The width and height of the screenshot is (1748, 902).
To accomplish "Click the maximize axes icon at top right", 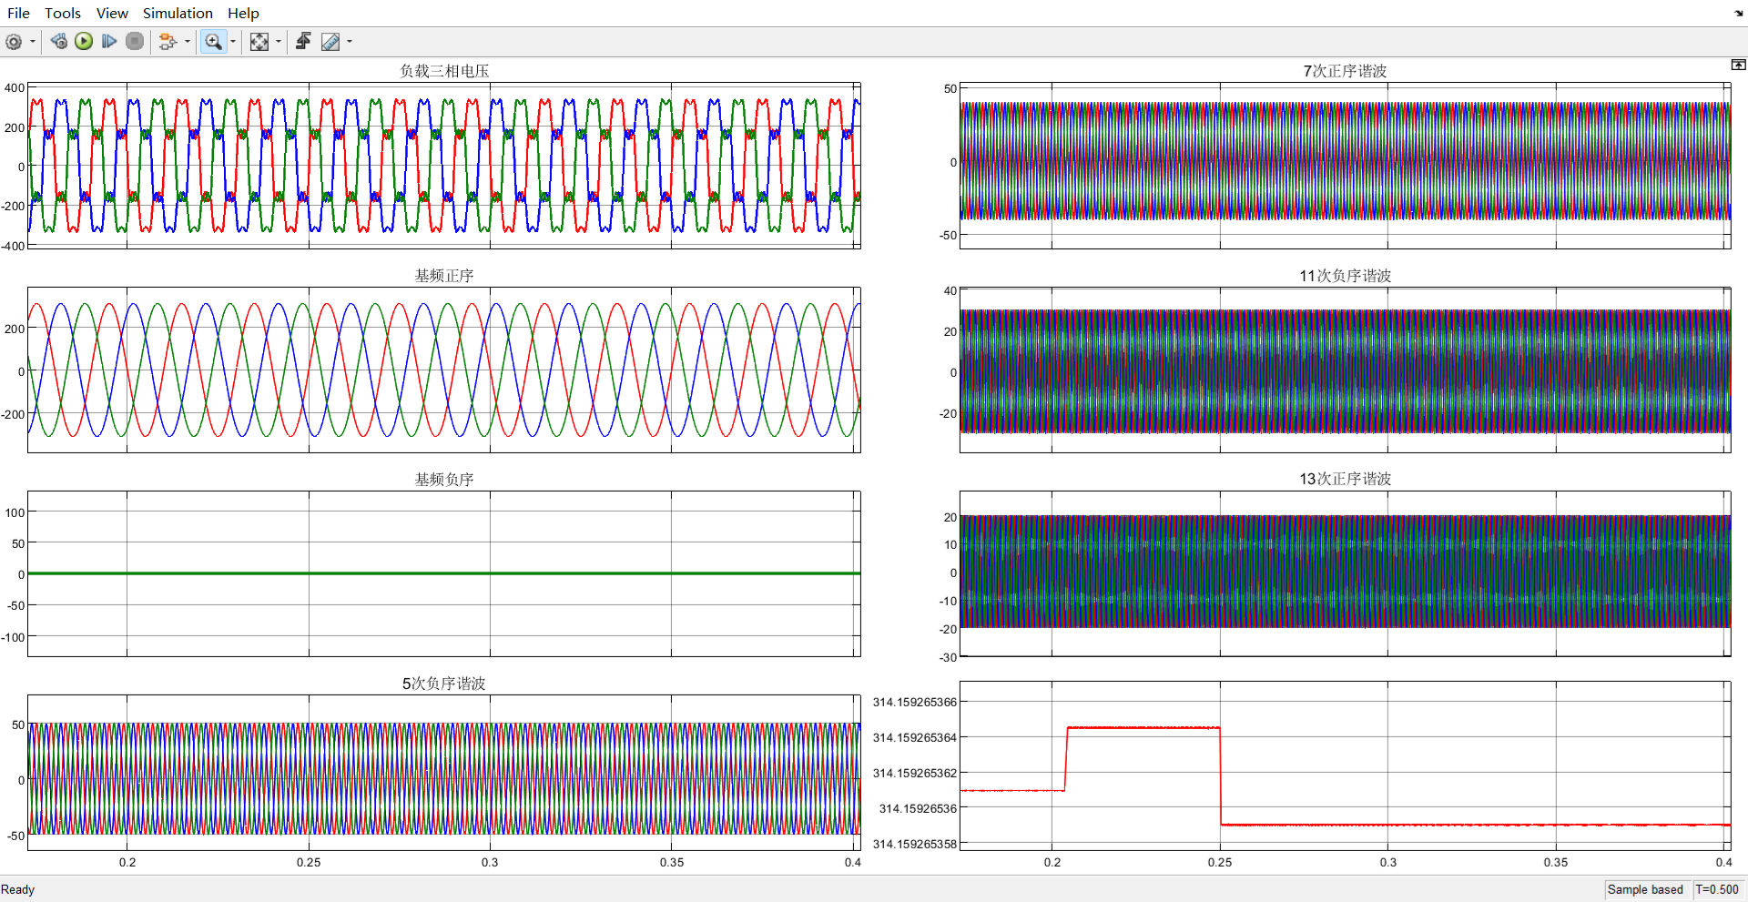I will 1738,65.
